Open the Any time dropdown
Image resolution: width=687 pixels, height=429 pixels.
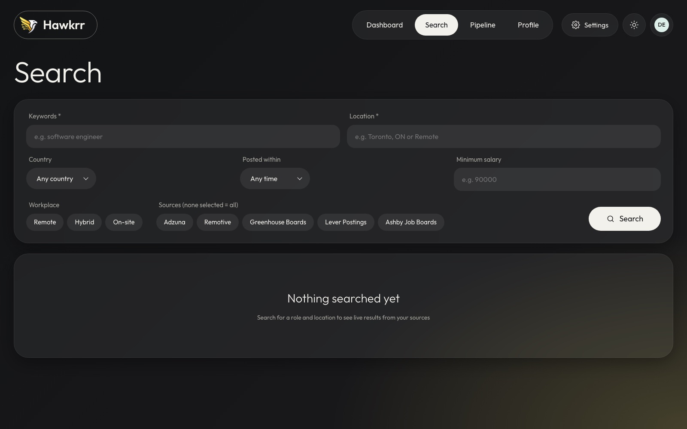(x=275, y=178)
